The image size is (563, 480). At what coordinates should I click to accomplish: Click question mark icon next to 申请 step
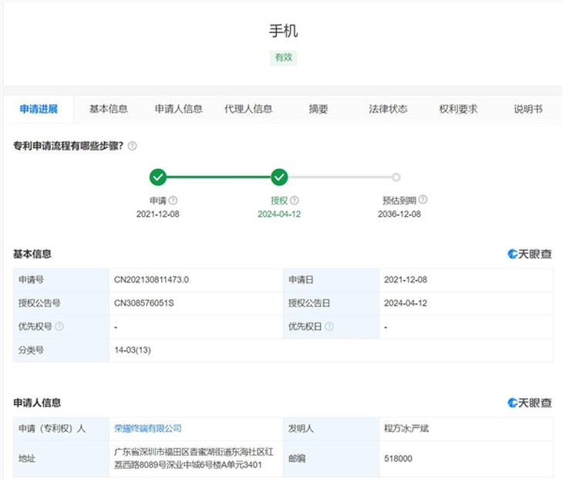tap(173, 200)
